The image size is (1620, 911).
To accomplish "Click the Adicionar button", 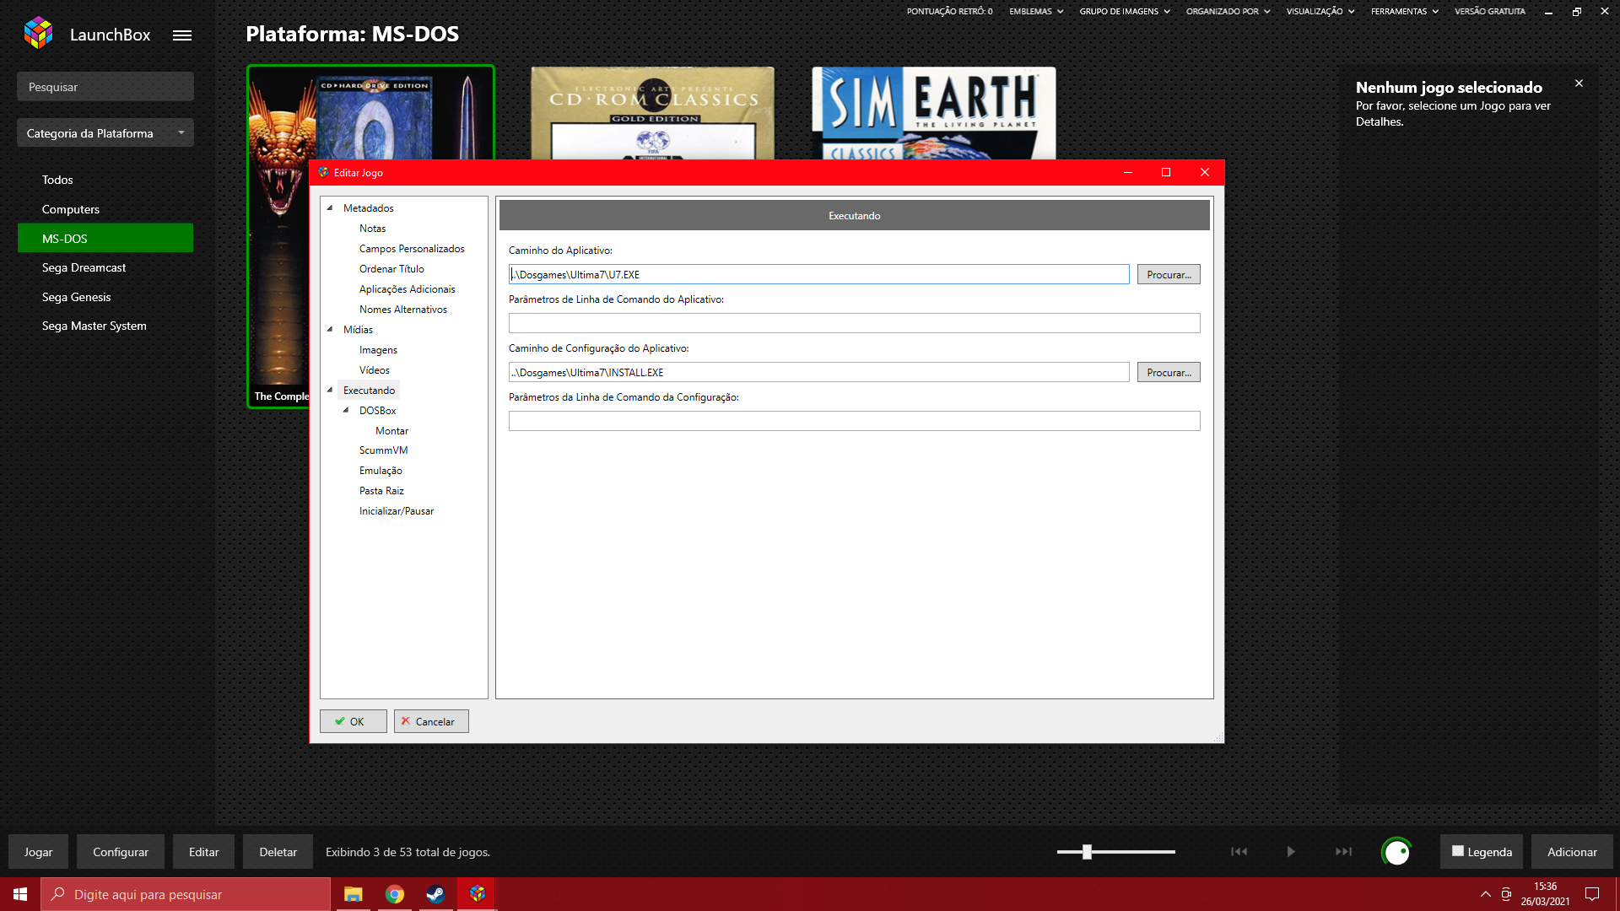I will click(1572, 852).
